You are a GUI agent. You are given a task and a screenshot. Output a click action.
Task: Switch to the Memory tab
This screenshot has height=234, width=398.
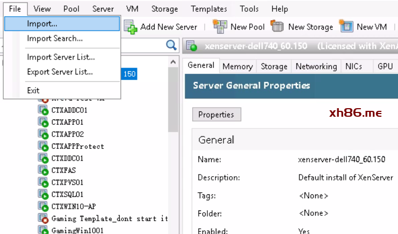coord(237,66)
